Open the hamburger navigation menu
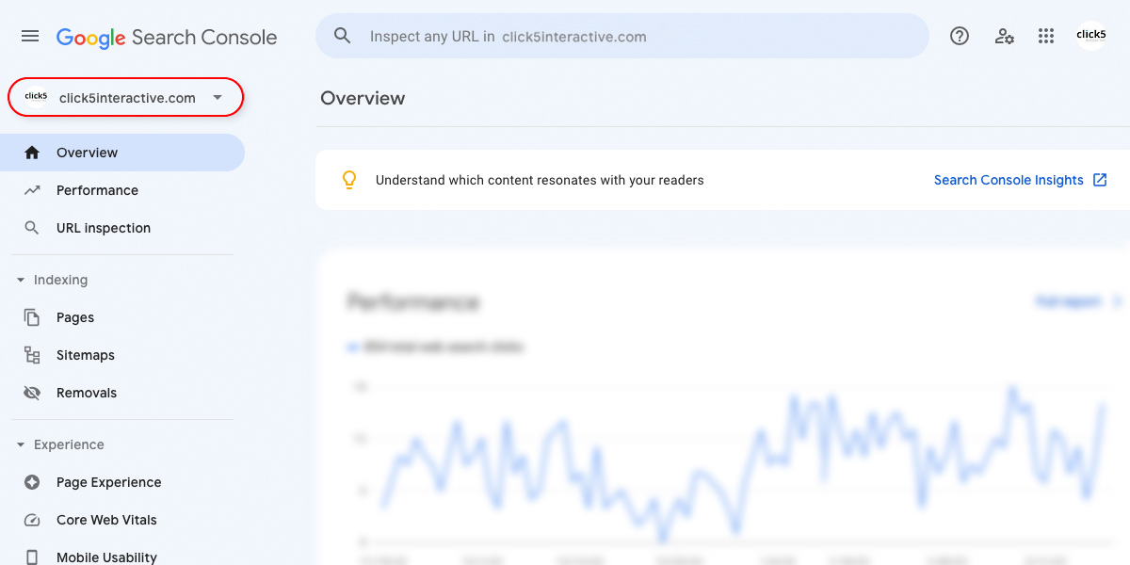This screenshot has width=1130, height=565. point(30,36)
